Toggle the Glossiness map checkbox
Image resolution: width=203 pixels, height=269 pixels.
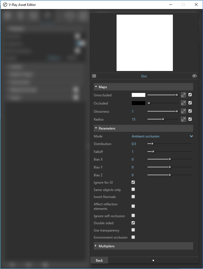point(190,111)
